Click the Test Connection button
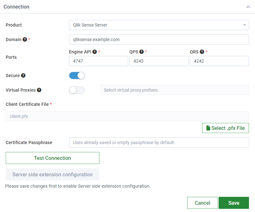The width and height of the screenshot is (255, 212). (53, 158)
